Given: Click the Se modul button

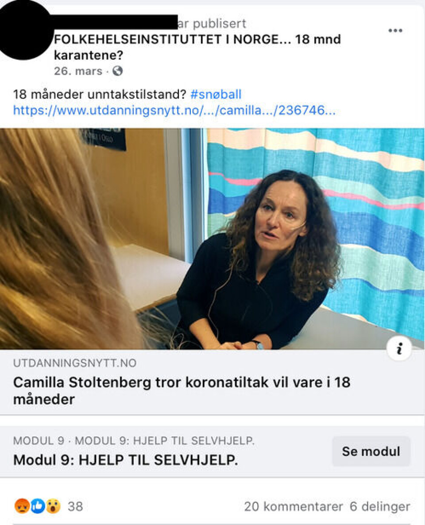Looking at the screenshot, I should 371,451.
